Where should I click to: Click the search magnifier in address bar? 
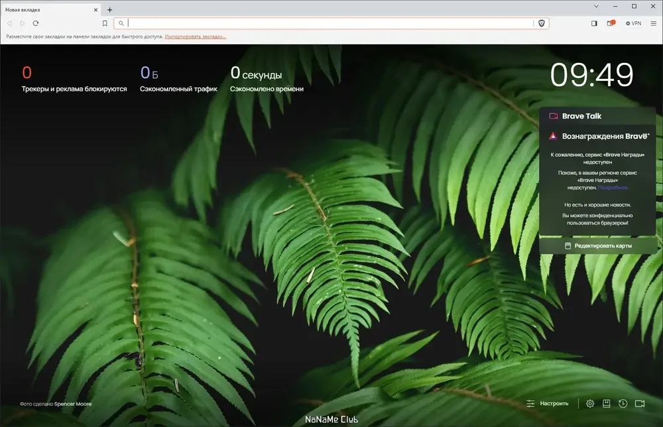[x=121, y=23]
